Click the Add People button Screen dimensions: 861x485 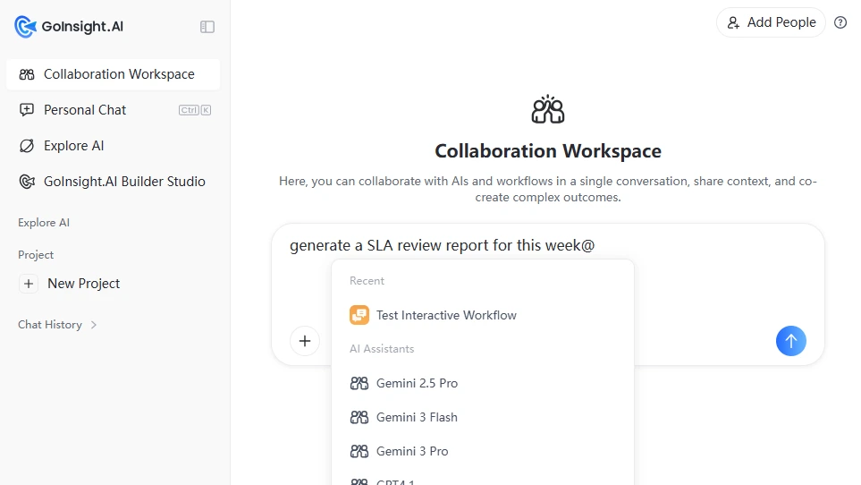[x=771, y=22]
